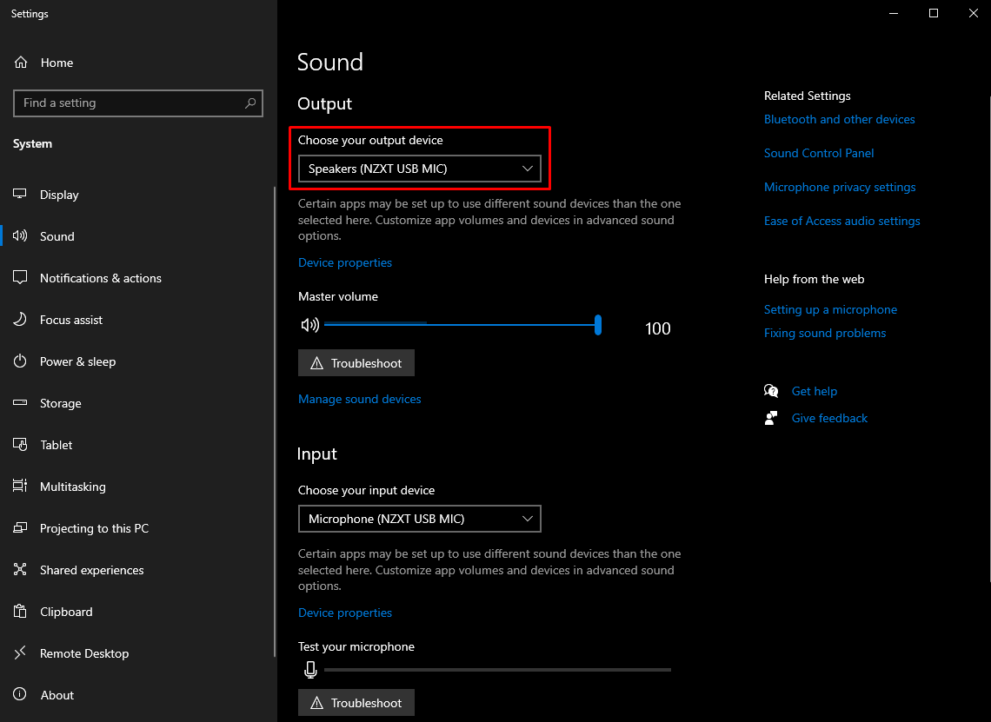
Task: Mute via master volume speaker icon
Action: coord(309,325)
